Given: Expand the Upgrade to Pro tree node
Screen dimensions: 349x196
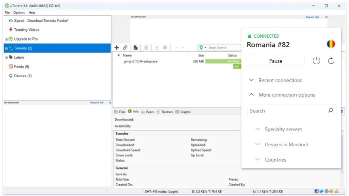Looking at the screenshot, I should (6, 39).
